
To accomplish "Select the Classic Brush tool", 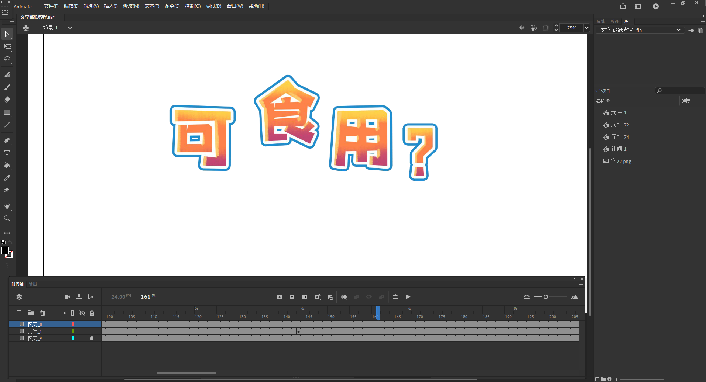I will pos(7,87).
